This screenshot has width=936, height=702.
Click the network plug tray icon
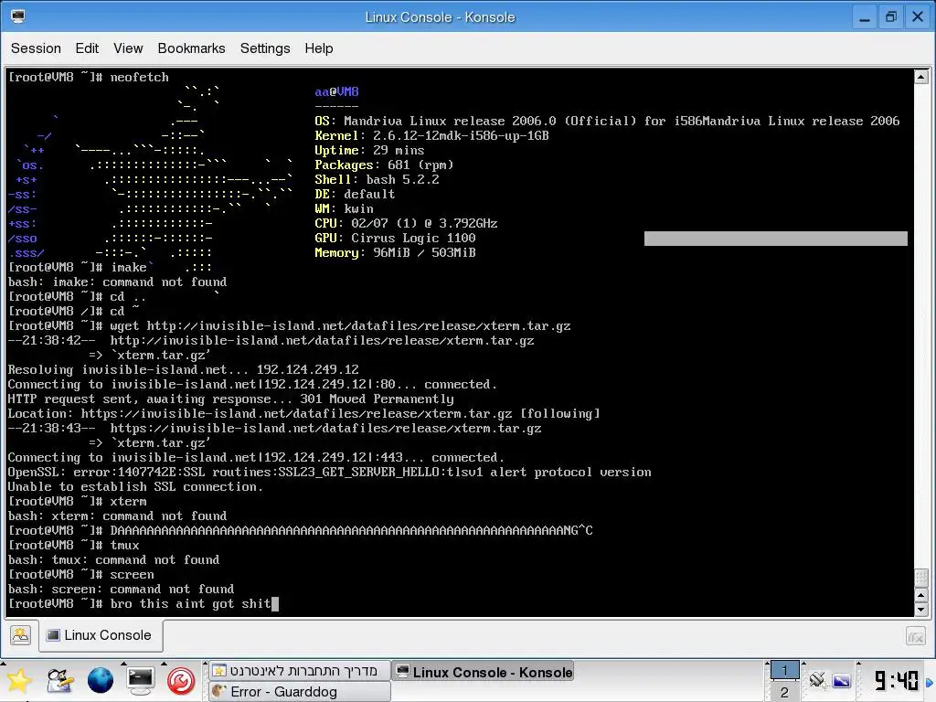817,679
